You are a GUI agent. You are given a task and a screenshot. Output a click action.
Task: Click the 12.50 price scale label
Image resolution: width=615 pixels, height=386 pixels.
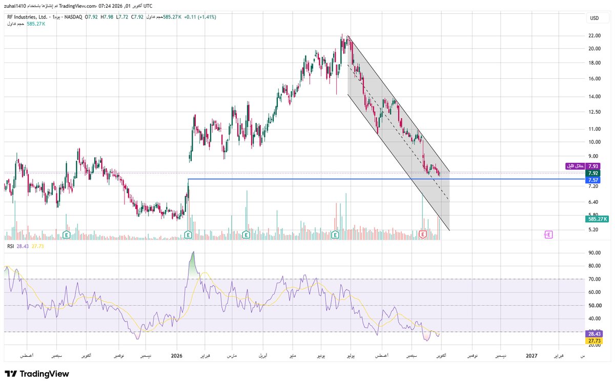point(594,112)
